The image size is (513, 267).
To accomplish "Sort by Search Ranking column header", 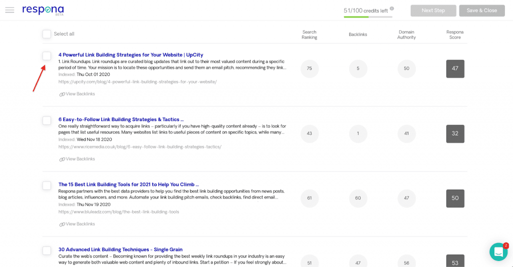I will (x=309, y=34).
